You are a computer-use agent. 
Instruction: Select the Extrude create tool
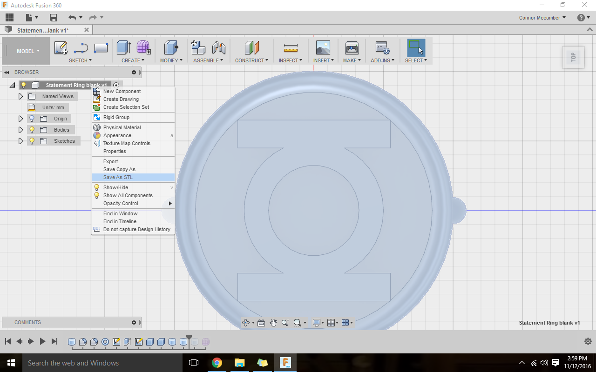coord(123,48)
